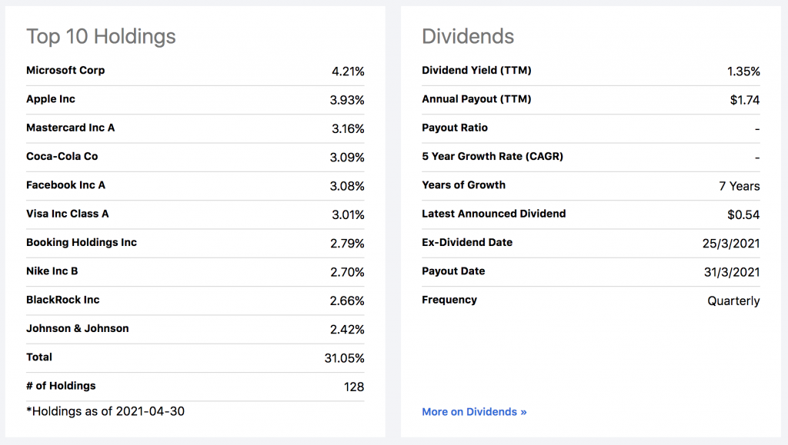This screenshot has width=788, height=445.
Task: Click the Latest Announced Dividend label
Action: coord(493,213)
